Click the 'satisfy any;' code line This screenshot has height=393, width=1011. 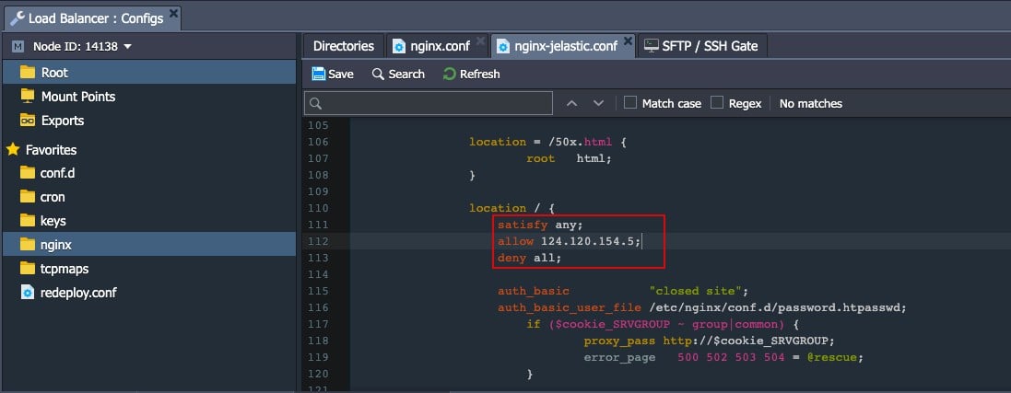(540, 225)
